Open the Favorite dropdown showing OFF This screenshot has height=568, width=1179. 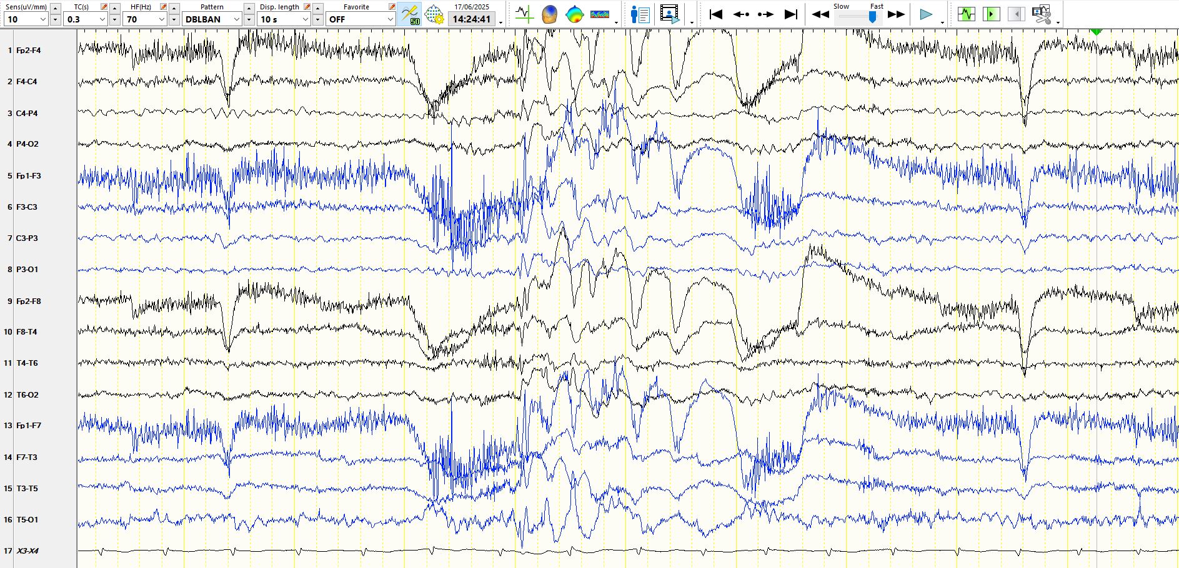tap(361, 19)
